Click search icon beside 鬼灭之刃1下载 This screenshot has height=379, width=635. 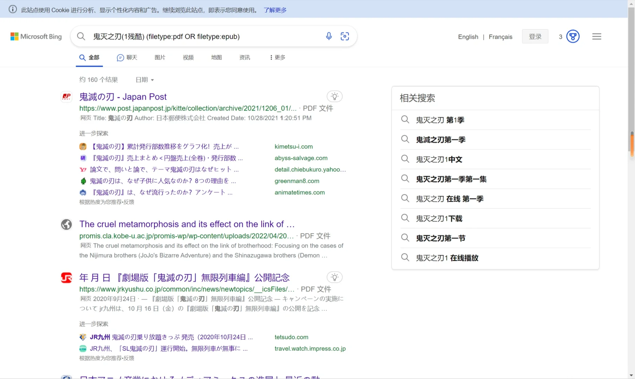click(405, 218)
